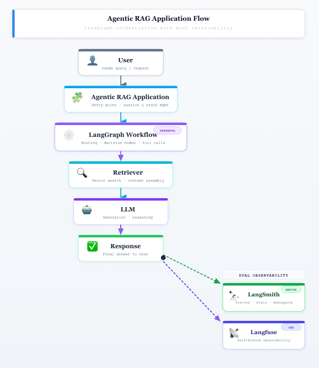Select the telescope LangSmith icon
The width and height of the screenshot is (319, 370).
click(x=234, y=295)
